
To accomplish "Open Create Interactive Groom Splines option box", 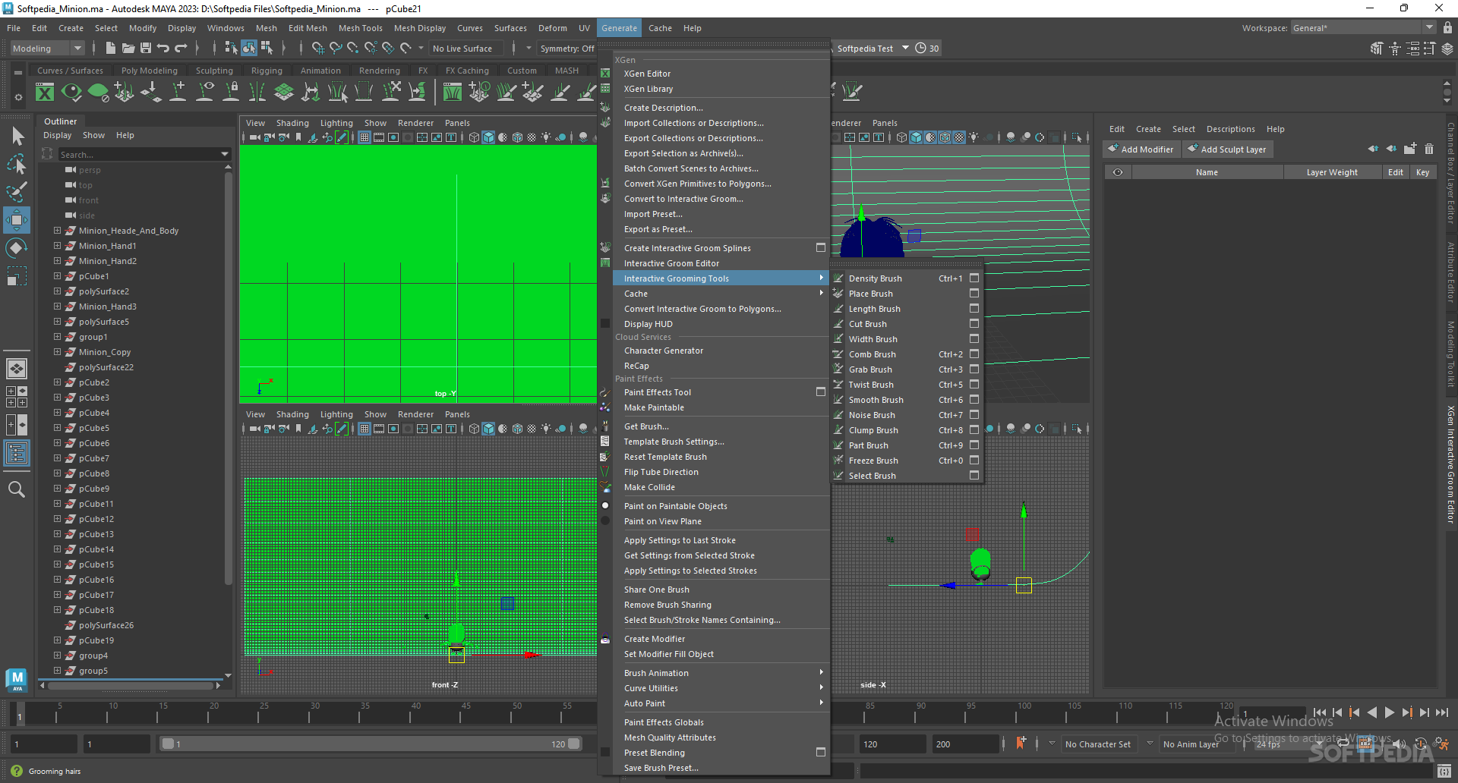I will 821,248.
